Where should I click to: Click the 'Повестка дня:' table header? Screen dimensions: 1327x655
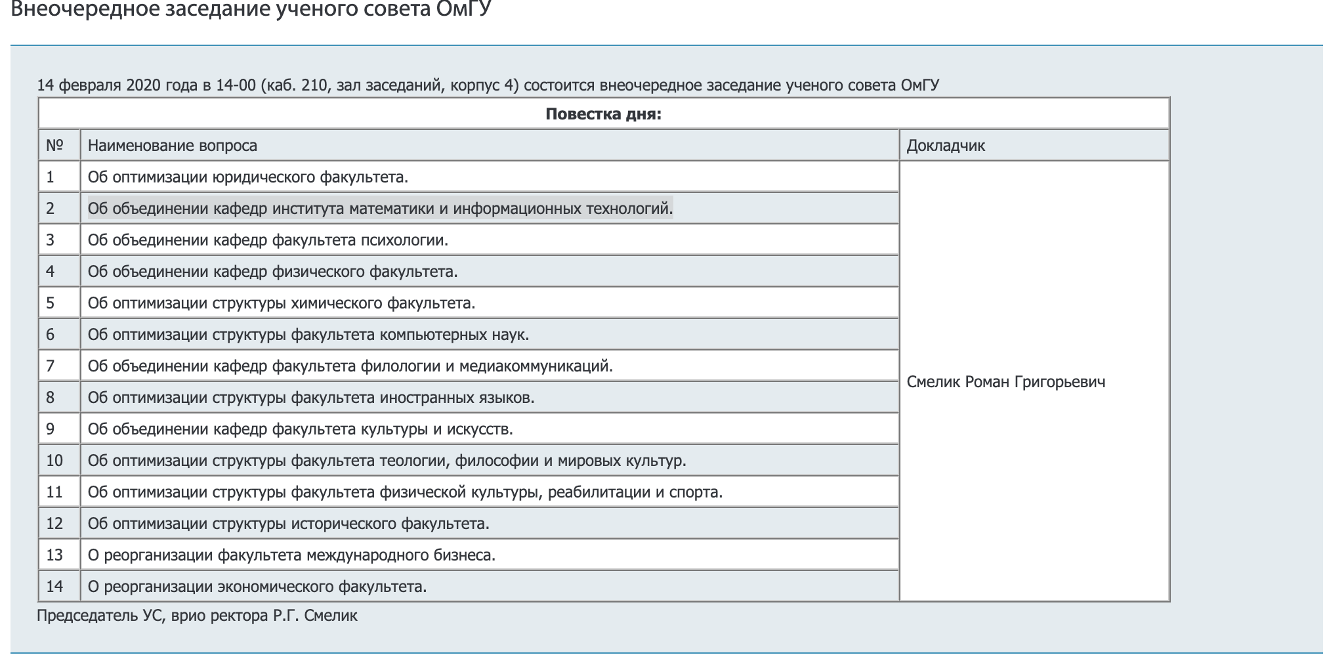click(604, 114)
